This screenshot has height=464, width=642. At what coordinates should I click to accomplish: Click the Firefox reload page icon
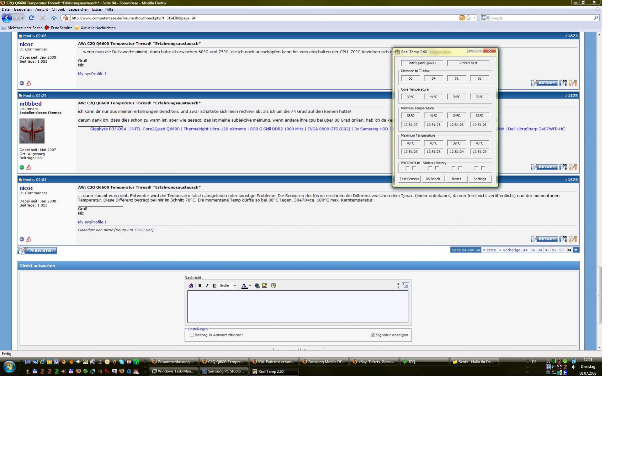pos(31,18)
